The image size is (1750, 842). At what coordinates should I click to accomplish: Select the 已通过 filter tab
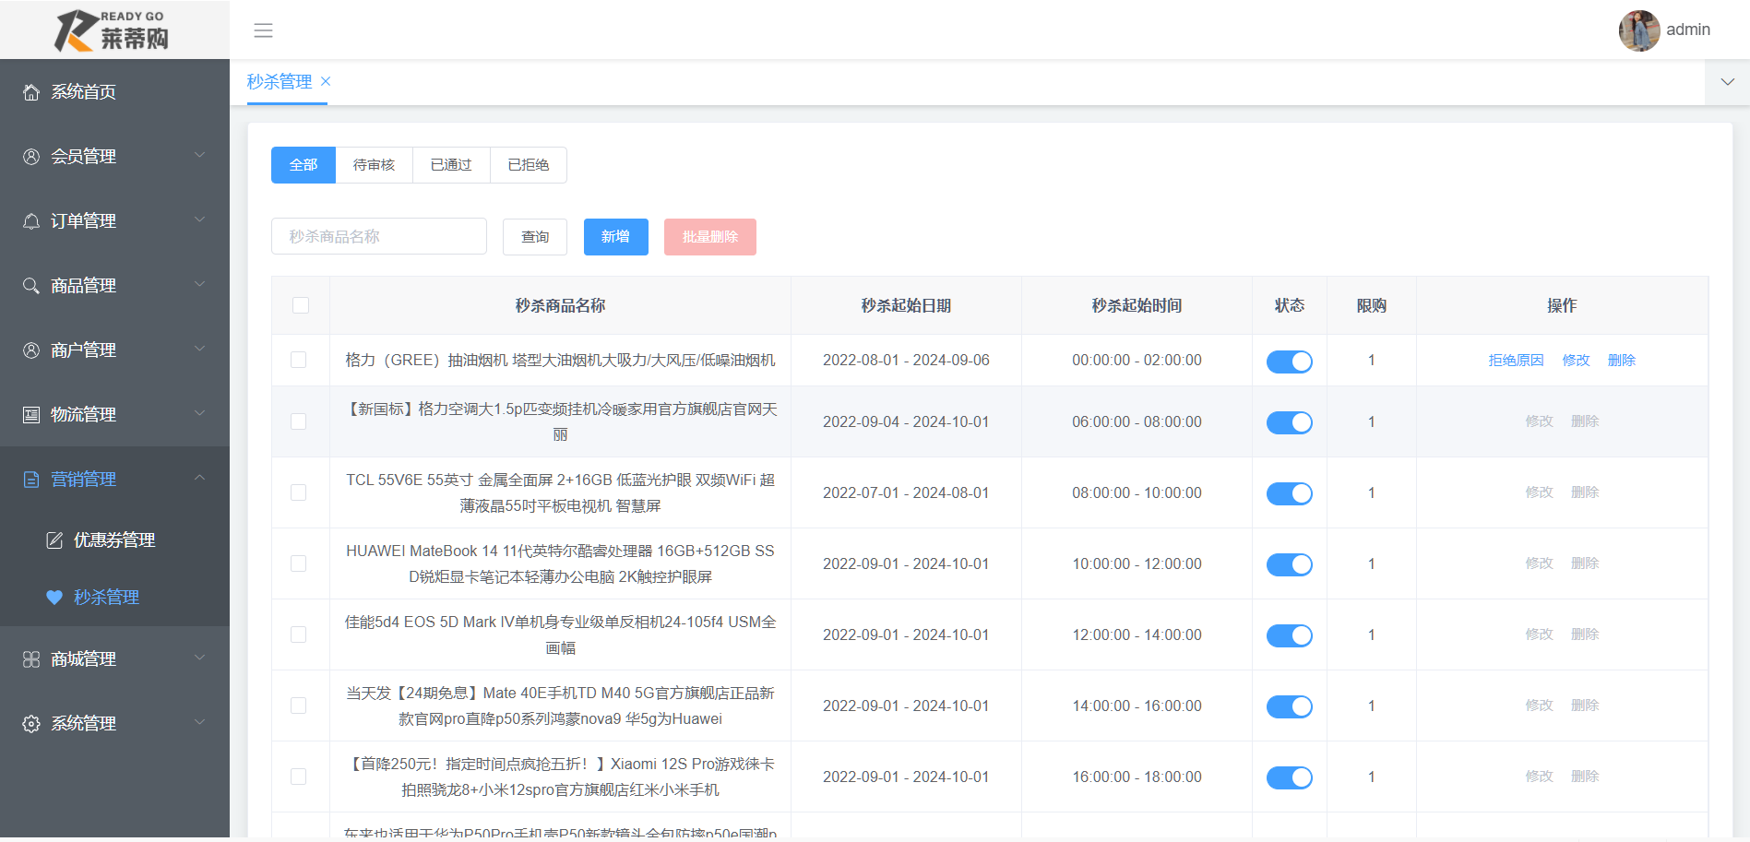451,165
